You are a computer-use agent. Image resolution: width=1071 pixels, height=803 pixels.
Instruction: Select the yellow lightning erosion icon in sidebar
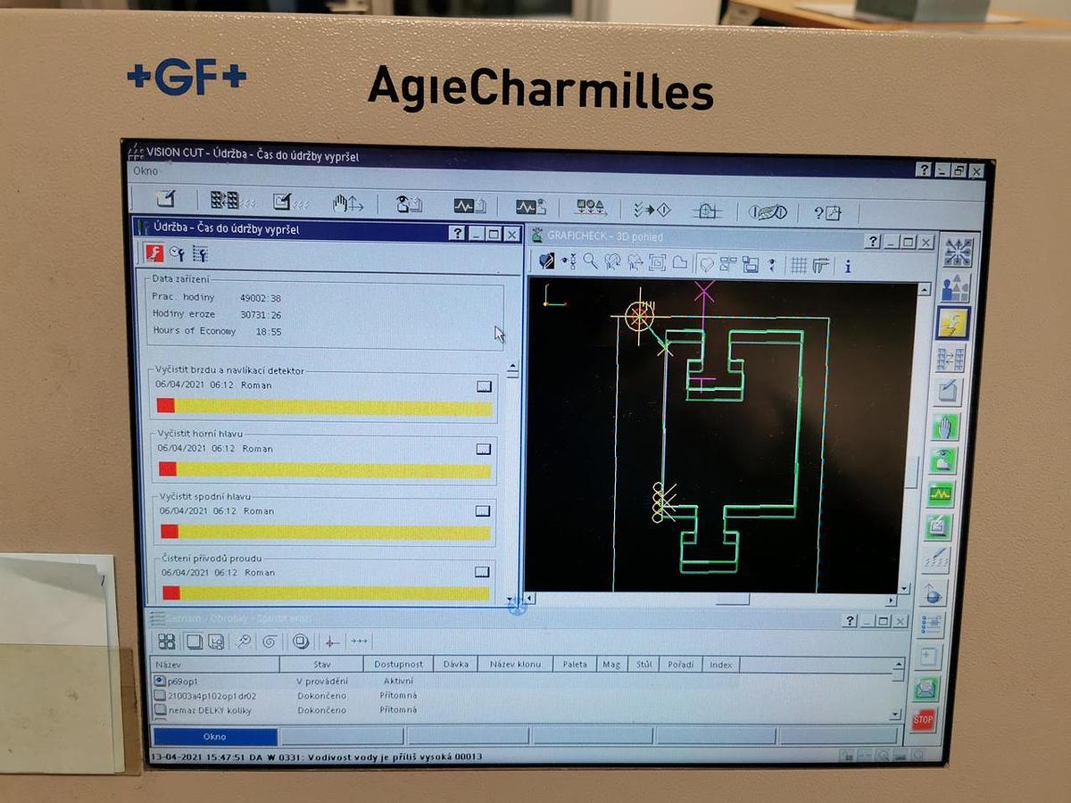click(x=953, y=322)
